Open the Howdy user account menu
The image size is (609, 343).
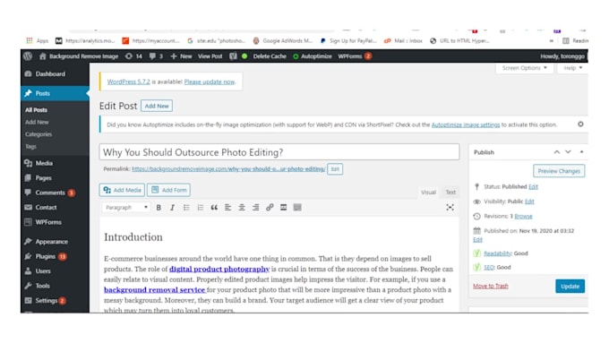(x=562, y=56)
